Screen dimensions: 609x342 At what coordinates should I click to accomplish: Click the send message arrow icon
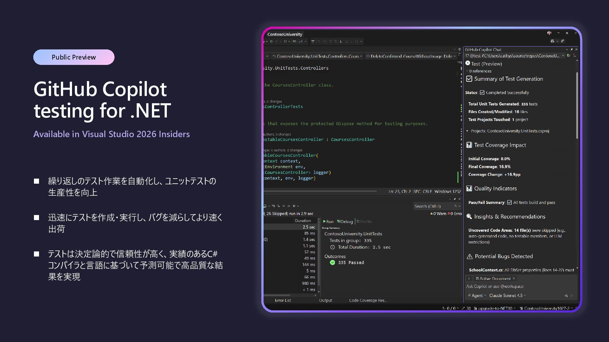572,296
